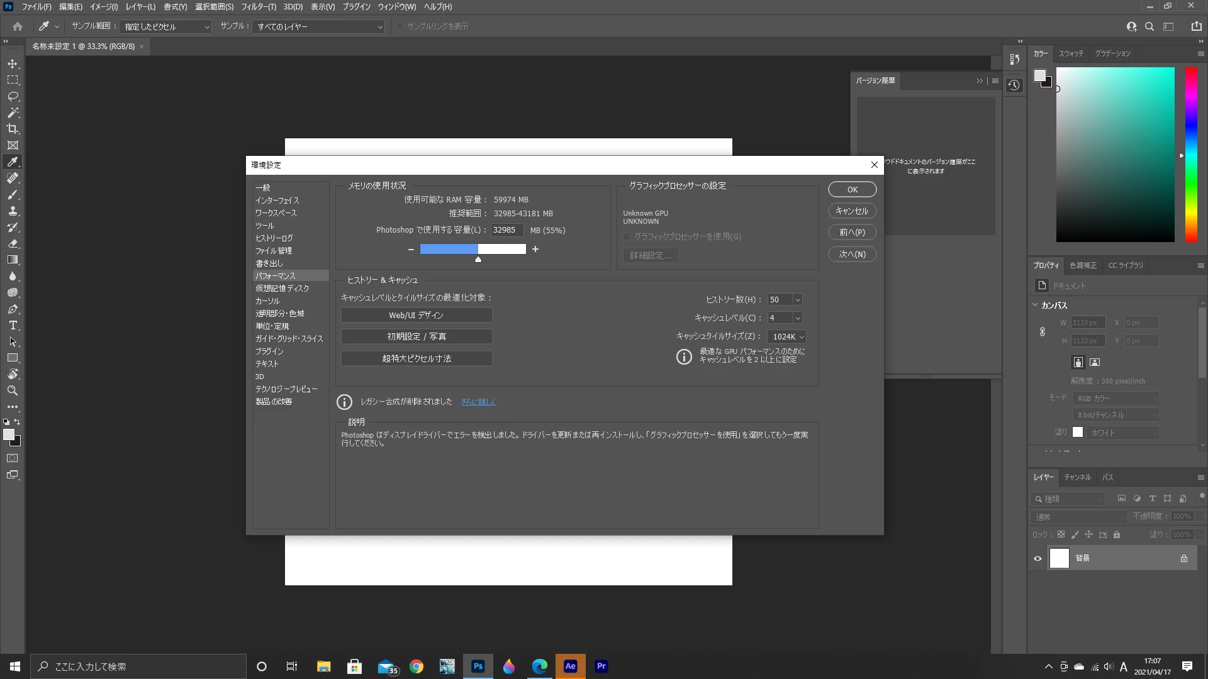
Task: Open After Effects from the taskbar
Action: point(570,666)
